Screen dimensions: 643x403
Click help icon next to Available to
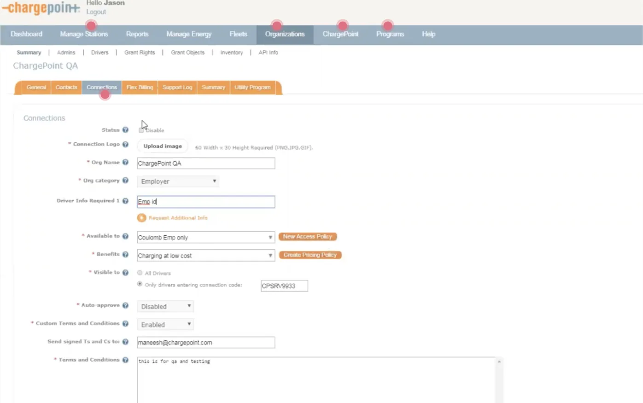125,236
